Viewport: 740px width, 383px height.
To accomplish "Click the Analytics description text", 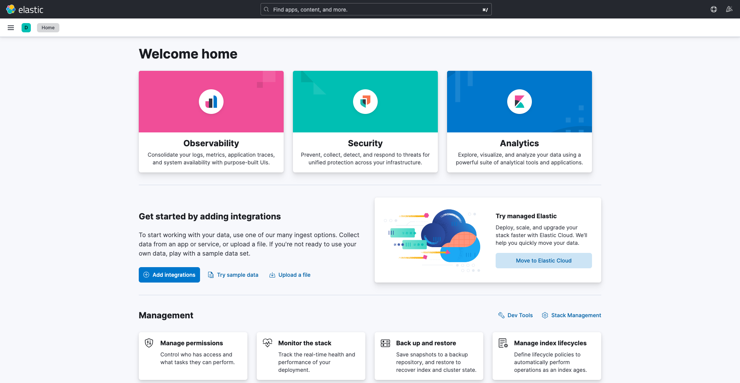I will 520,159.
